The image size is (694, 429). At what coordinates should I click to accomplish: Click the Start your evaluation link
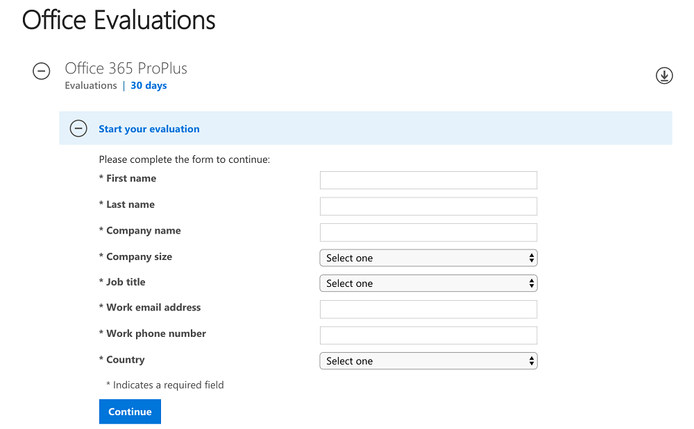[149, 129]
